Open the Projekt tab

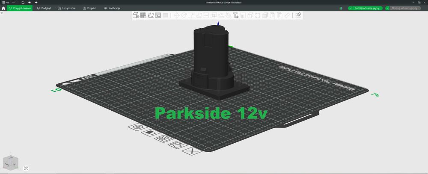pos(89,8)
